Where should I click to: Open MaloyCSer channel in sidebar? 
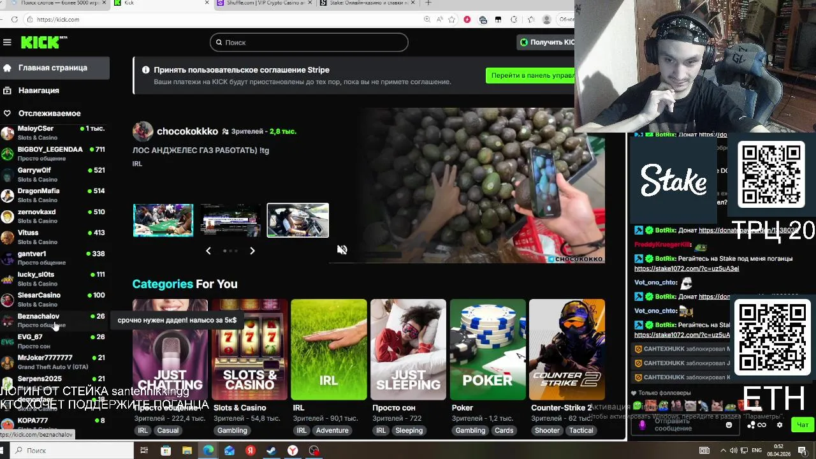coord(54,133)
